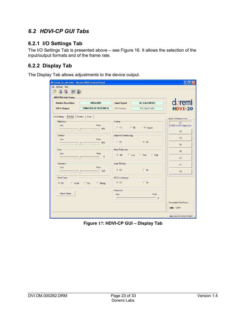The width and height of the screenshot is (246, 319).
Task: Click the application icon in the title bar
Action: [x=52, y=82]
